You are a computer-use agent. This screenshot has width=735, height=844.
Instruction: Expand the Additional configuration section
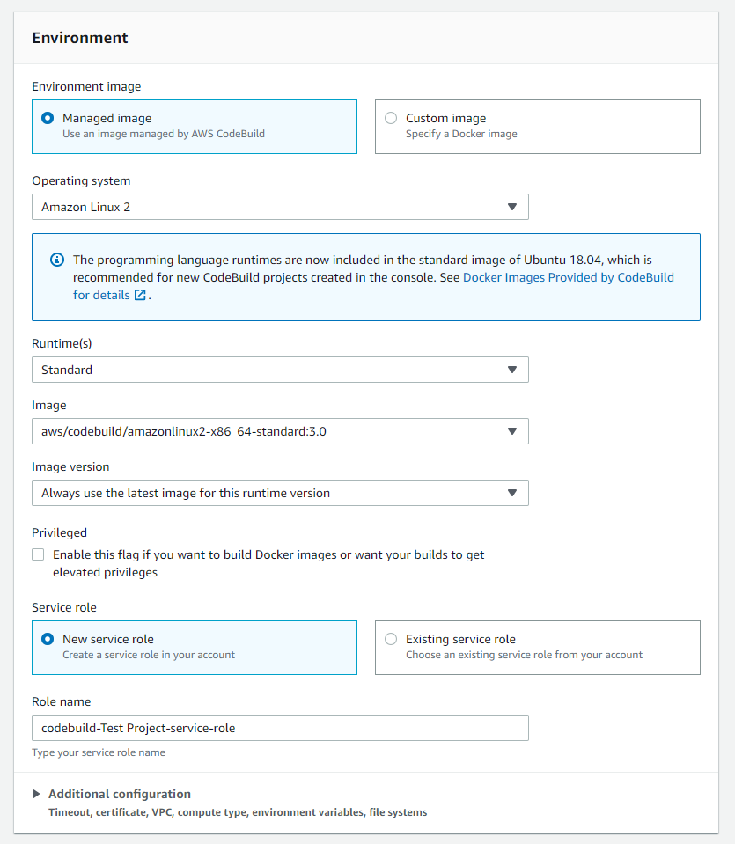pyautogui.click(x=119, y=794)
